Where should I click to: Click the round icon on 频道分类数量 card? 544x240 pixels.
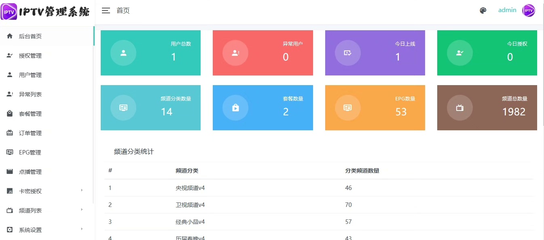tap(123, 108)
